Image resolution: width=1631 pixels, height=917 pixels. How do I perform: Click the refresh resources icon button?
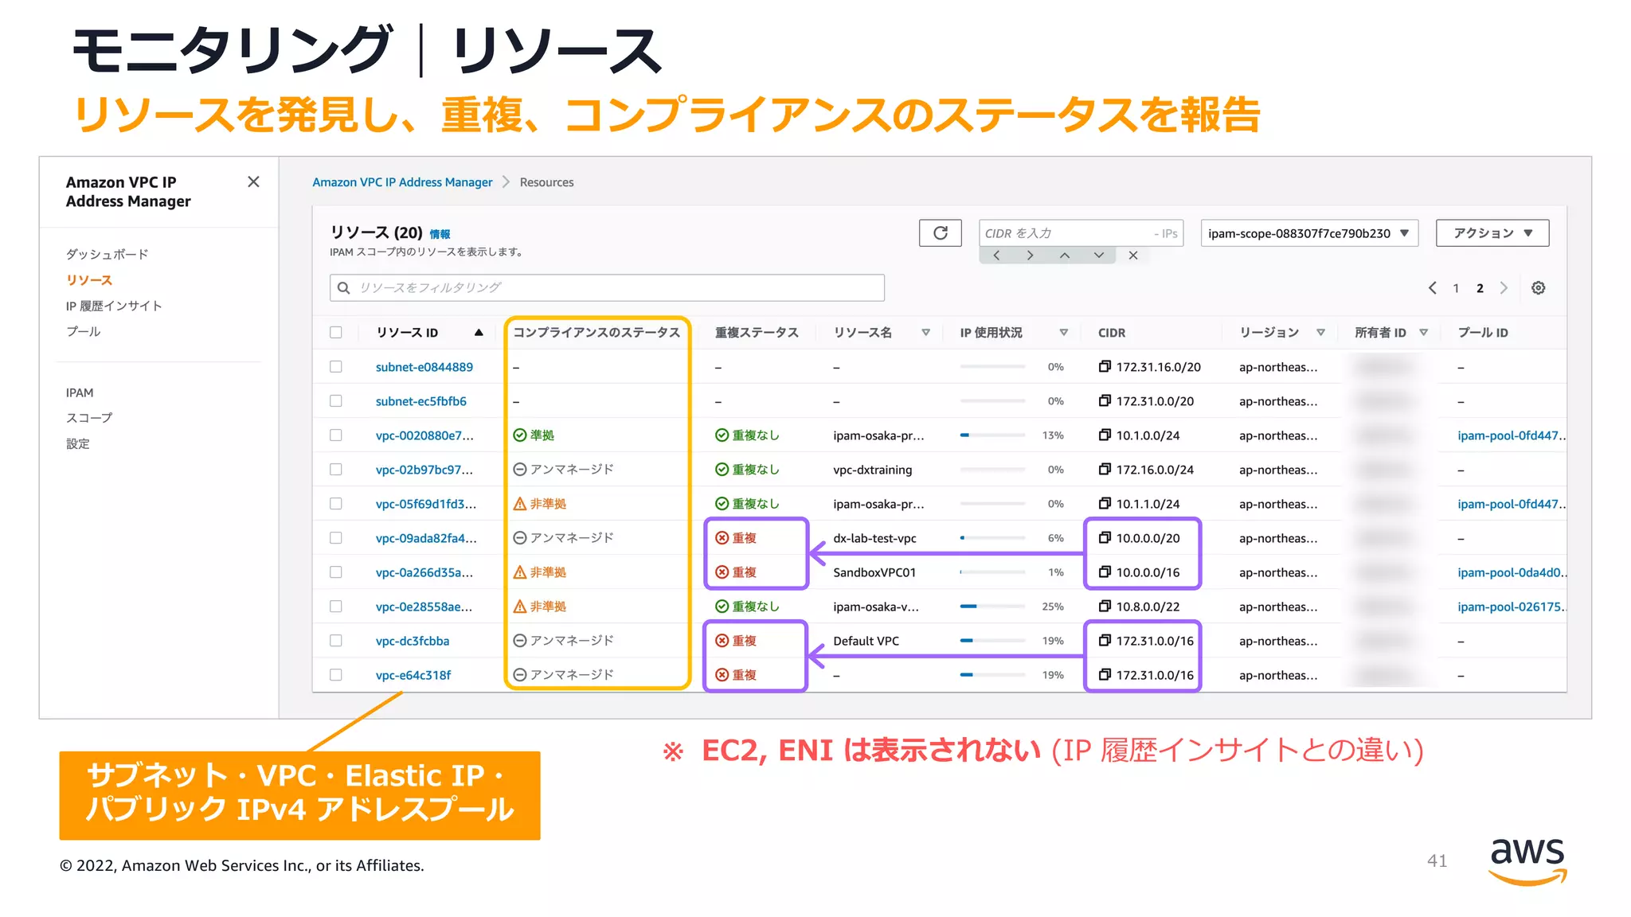pyautogui.click(x=940, y=233)
